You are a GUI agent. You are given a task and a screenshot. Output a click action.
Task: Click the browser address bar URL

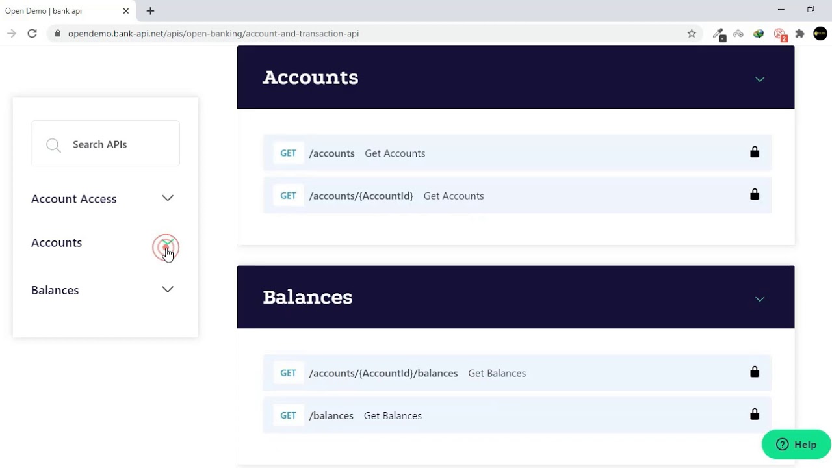click(x=213, y=34)
